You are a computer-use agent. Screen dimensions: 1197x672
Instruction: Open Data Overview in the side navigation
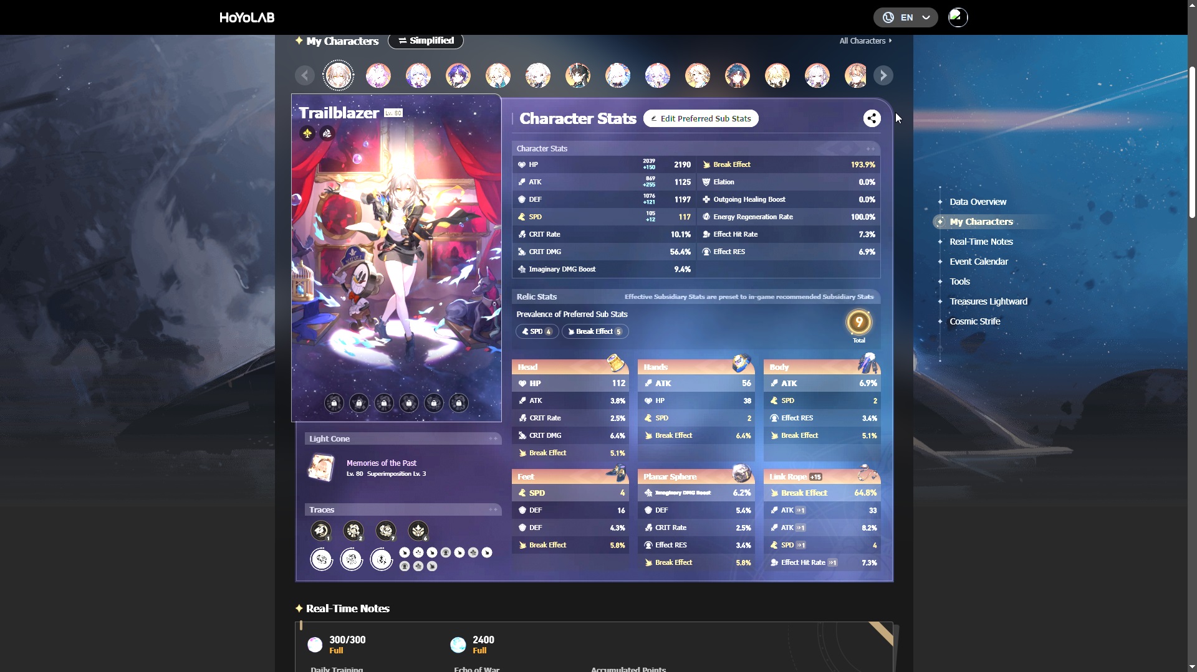(x=978, y=202)
